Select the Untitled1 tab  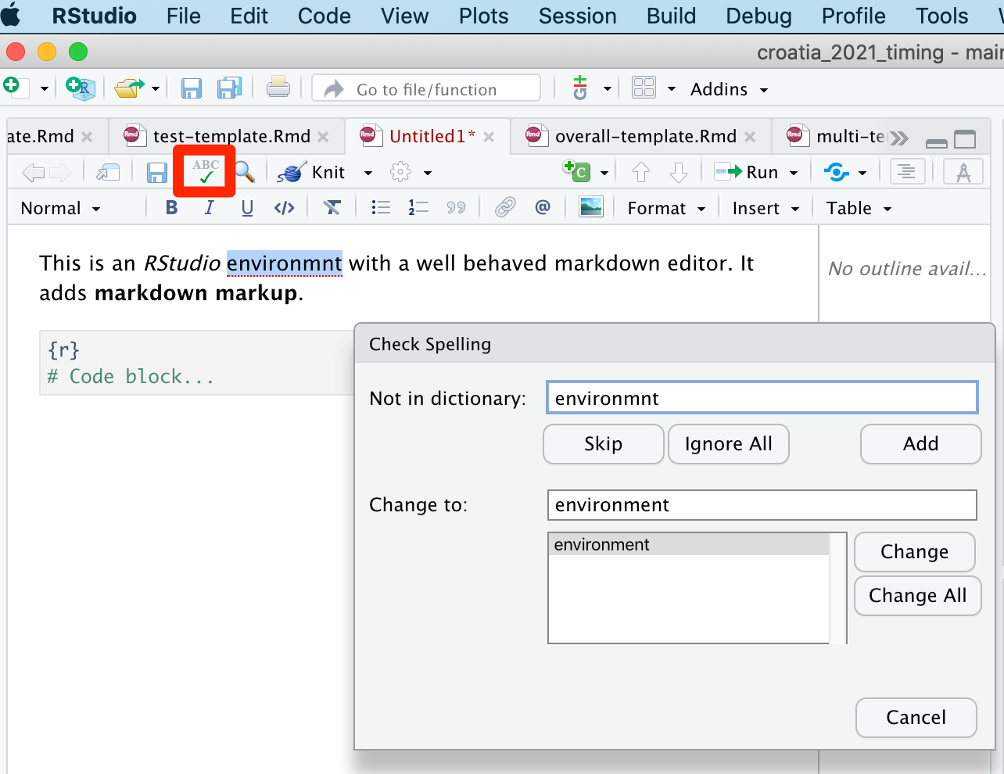click(x=427, y=136)
